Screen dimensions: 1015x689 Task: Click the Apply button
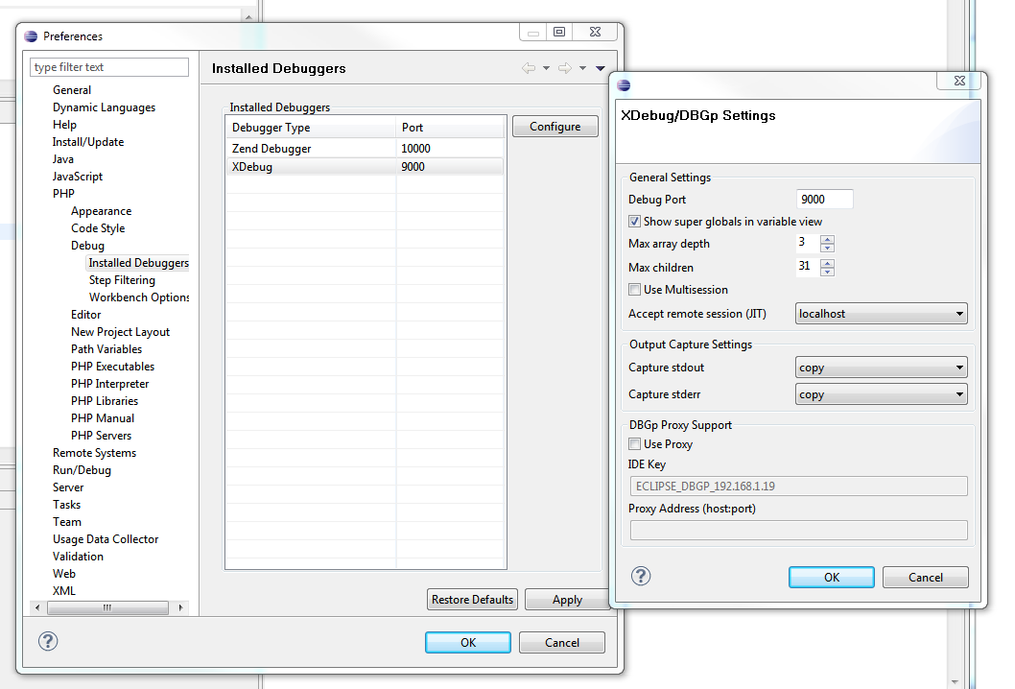tap(567, 600)
